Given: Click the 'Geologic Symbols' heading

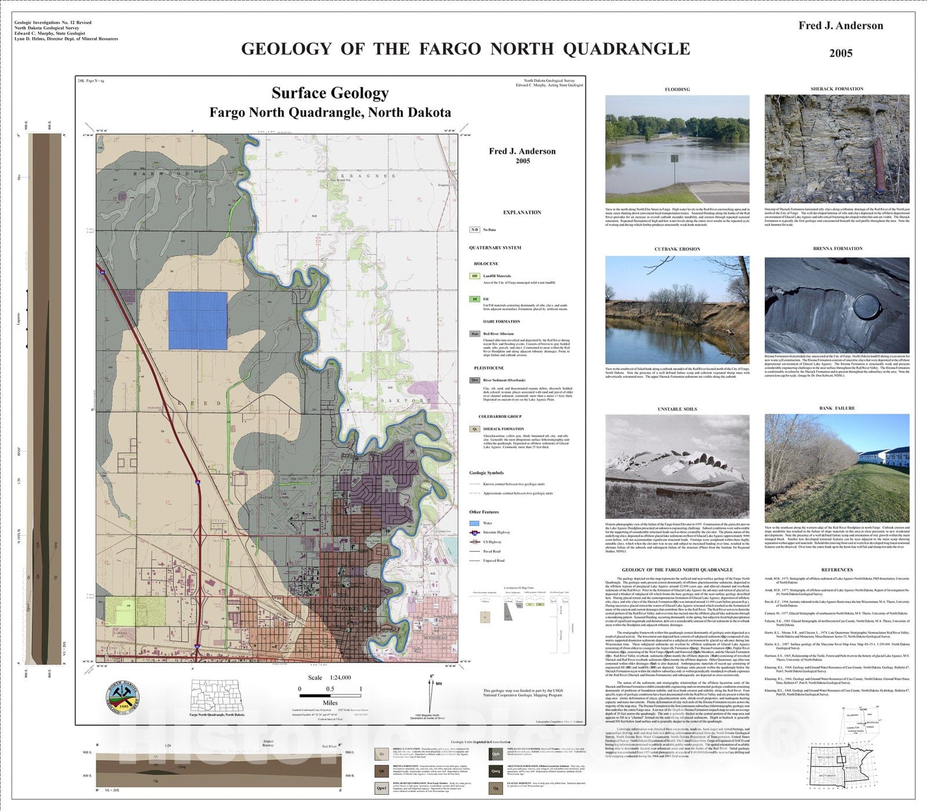Looking at the screenshot, I should click(486, 473).
